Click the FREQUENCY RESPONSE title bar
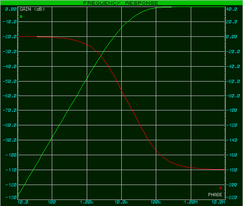243x206 pixels. click(x=121, y=3)
